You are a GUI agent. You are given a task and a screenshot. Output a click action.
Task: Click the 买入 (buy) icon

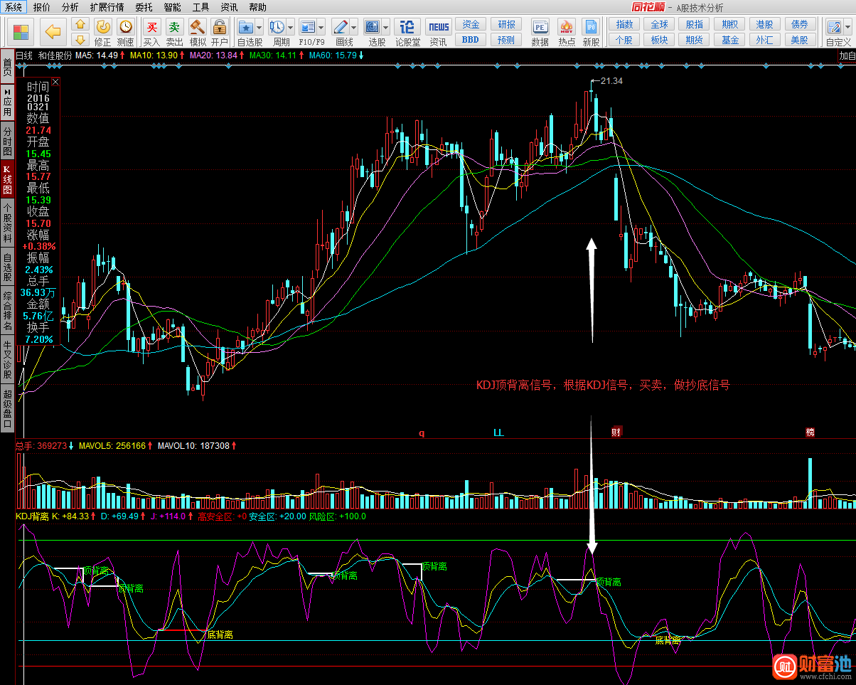point(151,28)
